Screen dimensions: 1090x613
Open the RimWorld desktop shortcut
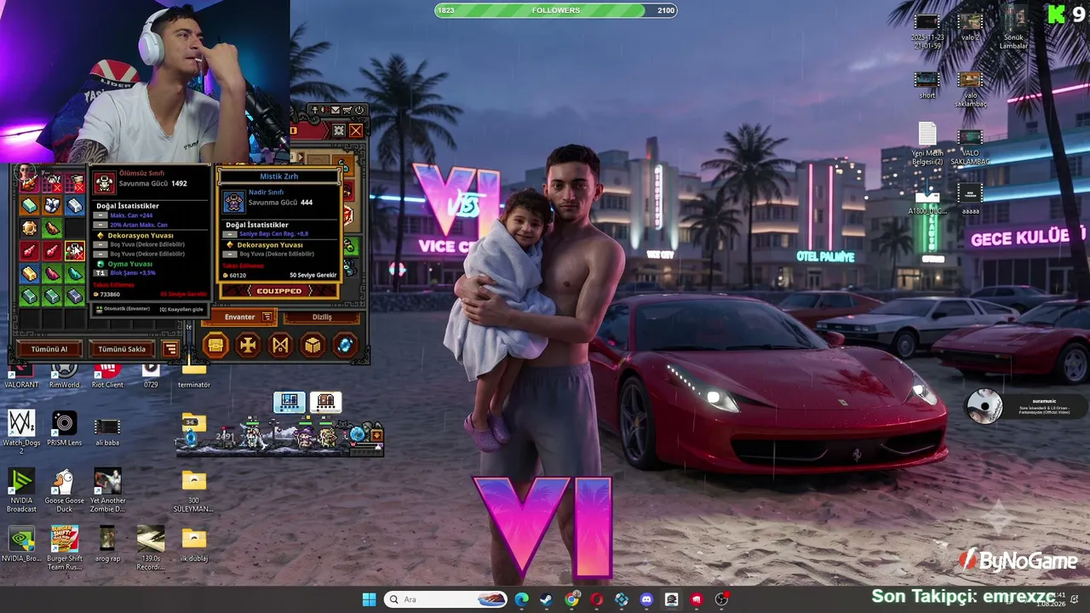click(64, 375)
